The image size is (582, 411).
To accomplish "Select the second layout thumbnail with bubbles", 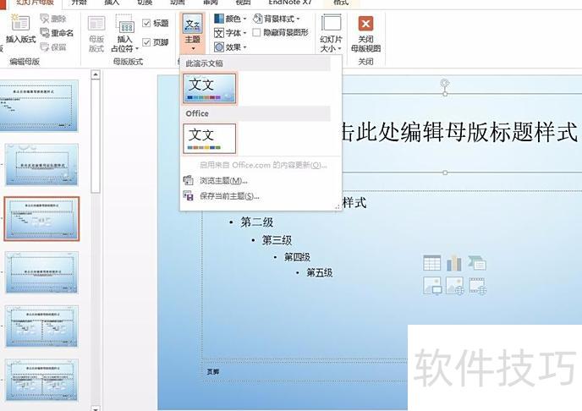I will pyautogui.click(x=41, y=165).
